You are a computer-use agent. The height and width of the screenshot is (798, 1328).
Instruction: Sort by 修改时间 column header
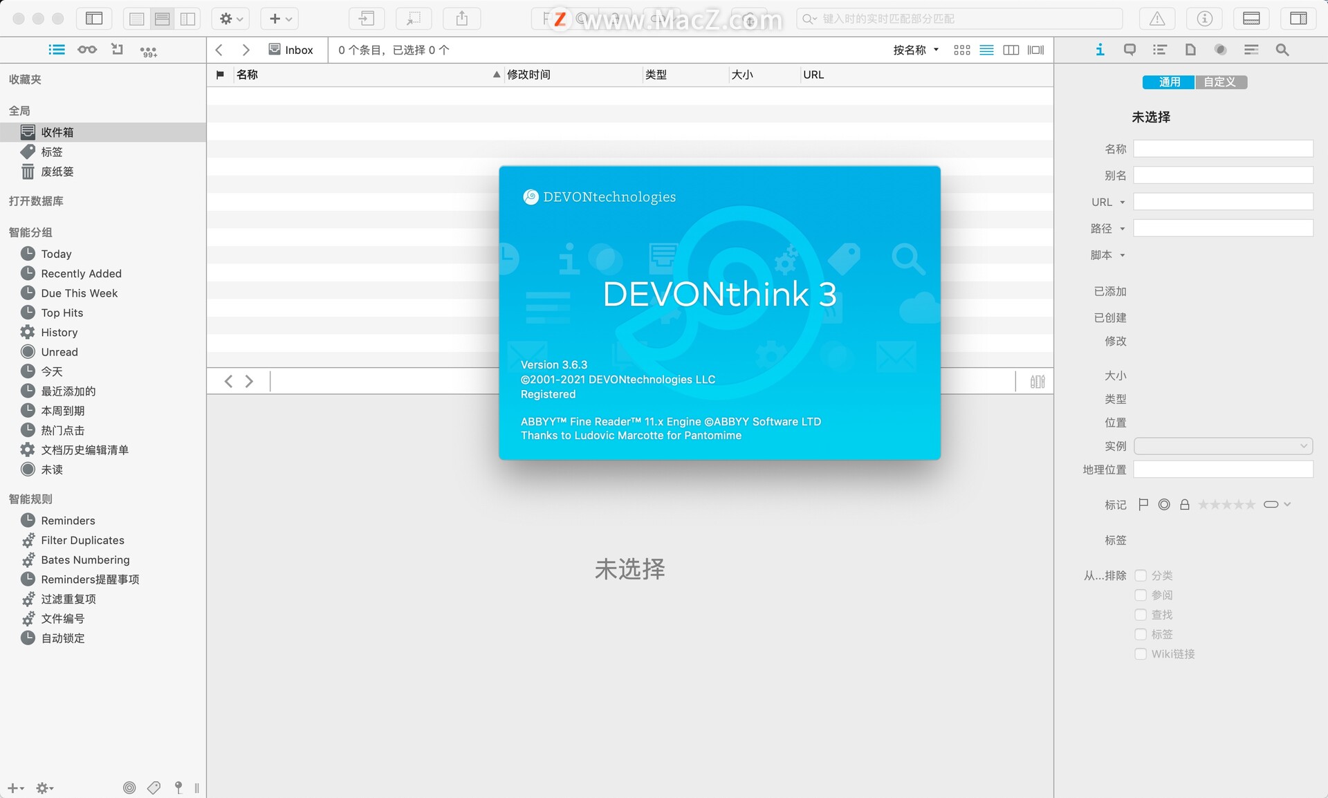(x=573, y=75)
